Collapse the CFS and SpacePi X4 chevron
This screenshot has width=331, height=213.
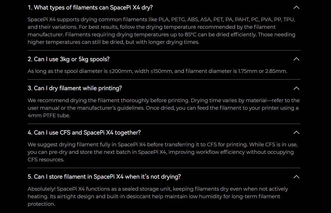(x=296, y=132)
